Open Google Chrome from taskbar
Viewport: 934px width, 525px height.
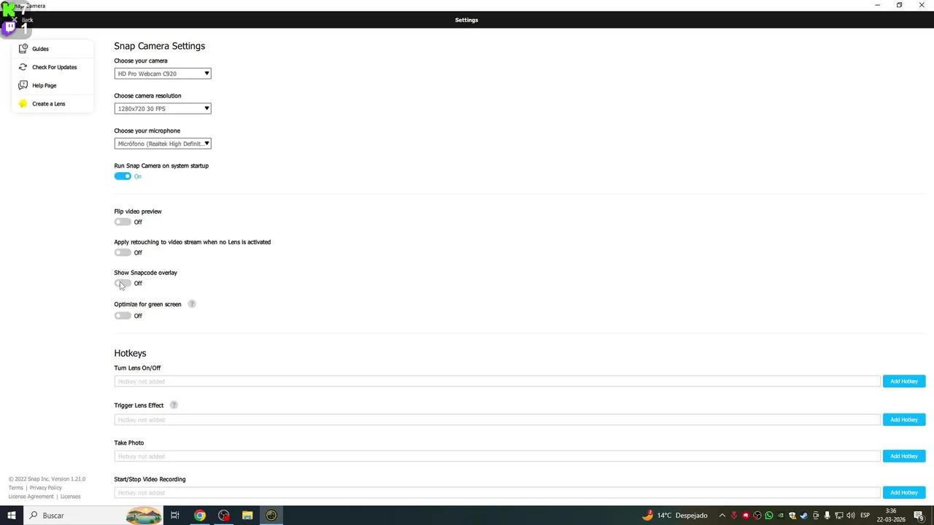coord(199,516)
